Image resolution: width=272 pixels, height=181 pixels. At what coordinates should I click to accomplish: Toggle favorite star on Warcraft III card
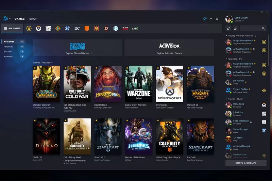click(189, 68)
